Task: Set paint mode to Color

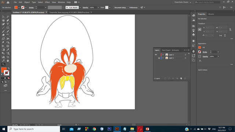Action: [x=2, y=78]
